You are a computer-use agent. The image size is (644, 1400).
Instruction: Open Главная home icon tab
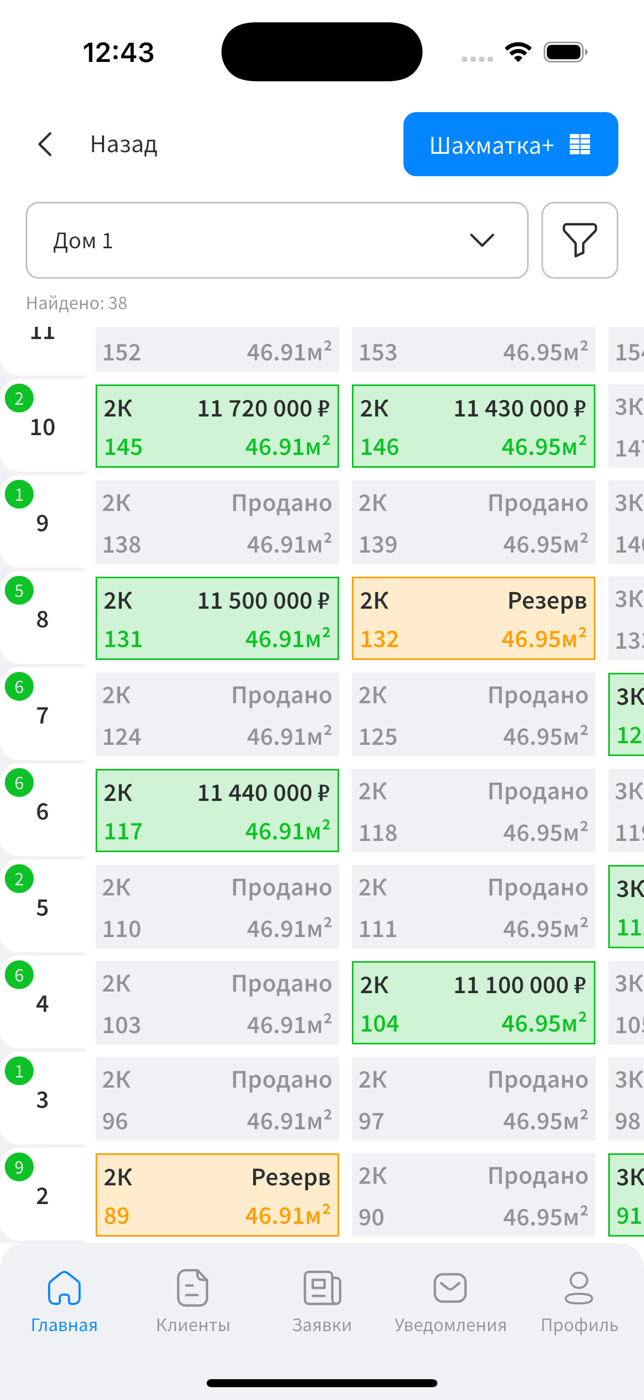64,1288
